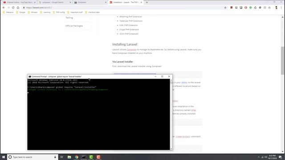Open the Learning bookmark folder

pyautogui.click(x=45, y=12)
